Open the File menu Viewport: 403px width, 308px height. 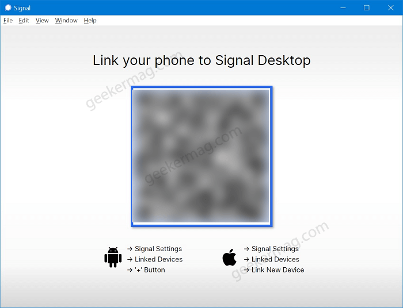(8, 21)
